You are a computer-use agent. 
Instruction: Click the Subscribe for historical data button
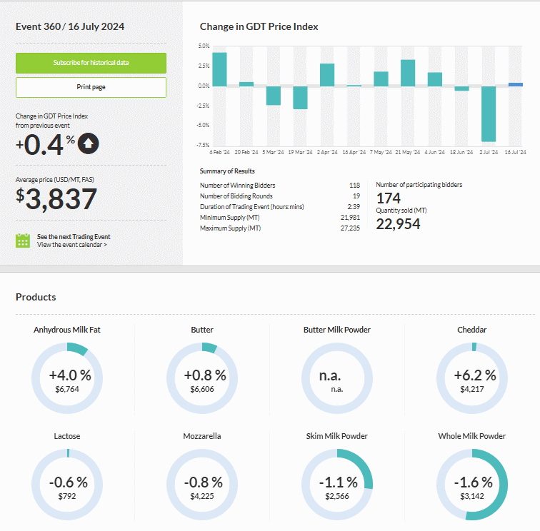click(x=91, y=63)
